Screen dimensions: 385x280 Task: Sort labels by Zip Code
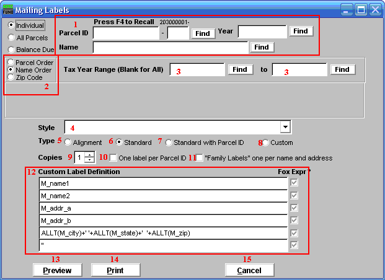(x=11, y=77)
